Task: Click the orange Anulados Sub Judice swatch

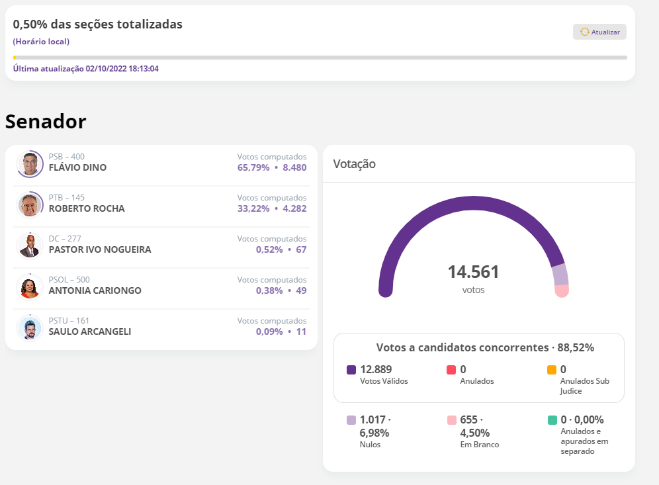Action: 552,370
